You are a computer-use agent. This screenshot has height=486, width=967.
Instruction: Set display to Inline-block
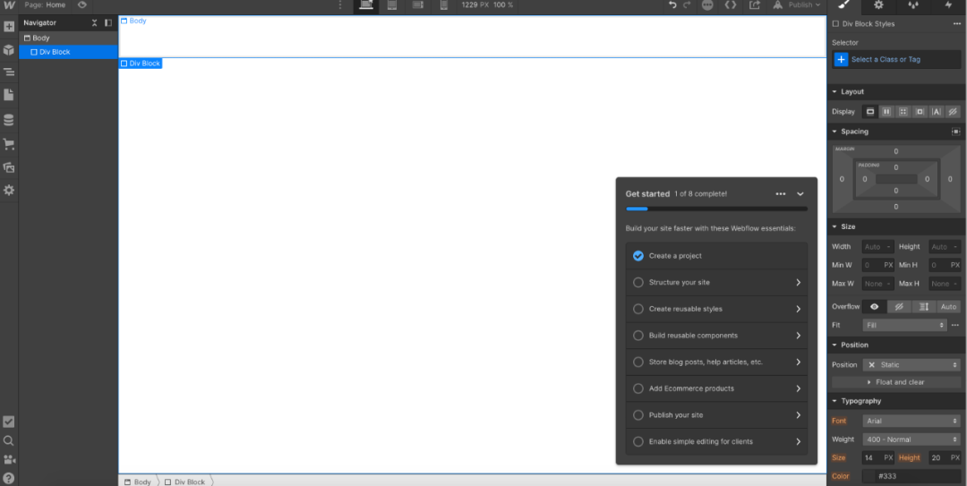920,112
